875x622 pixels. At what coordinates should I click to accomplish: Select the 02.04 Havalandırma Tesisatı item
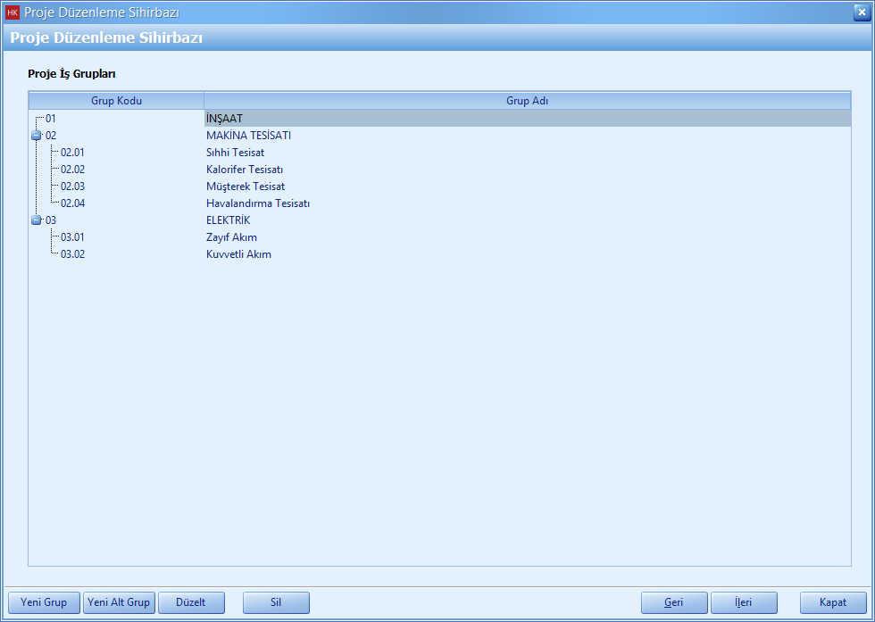pos(257,203)
